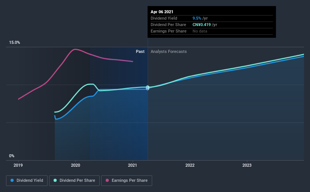Click the teal Dividend Per Share legend dot
The height and width of the screenshot is (192, 310).
point(55,180)
